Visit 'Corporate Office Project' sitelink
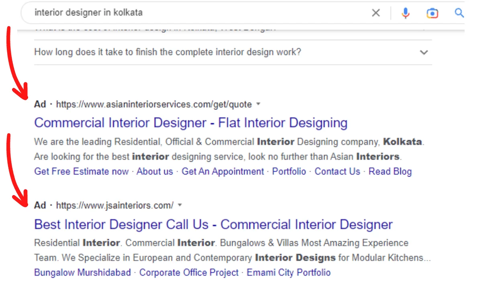The width and height of the screenshot is (482, 289). 189,273
